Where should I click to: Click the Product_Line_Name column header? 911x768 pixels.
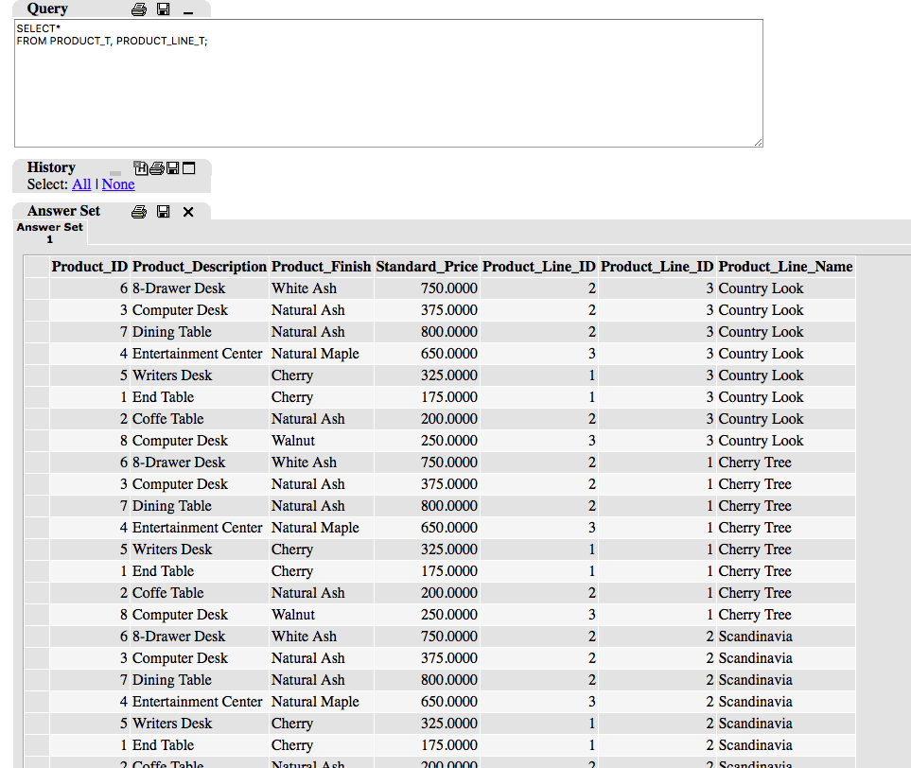[785, 267]
